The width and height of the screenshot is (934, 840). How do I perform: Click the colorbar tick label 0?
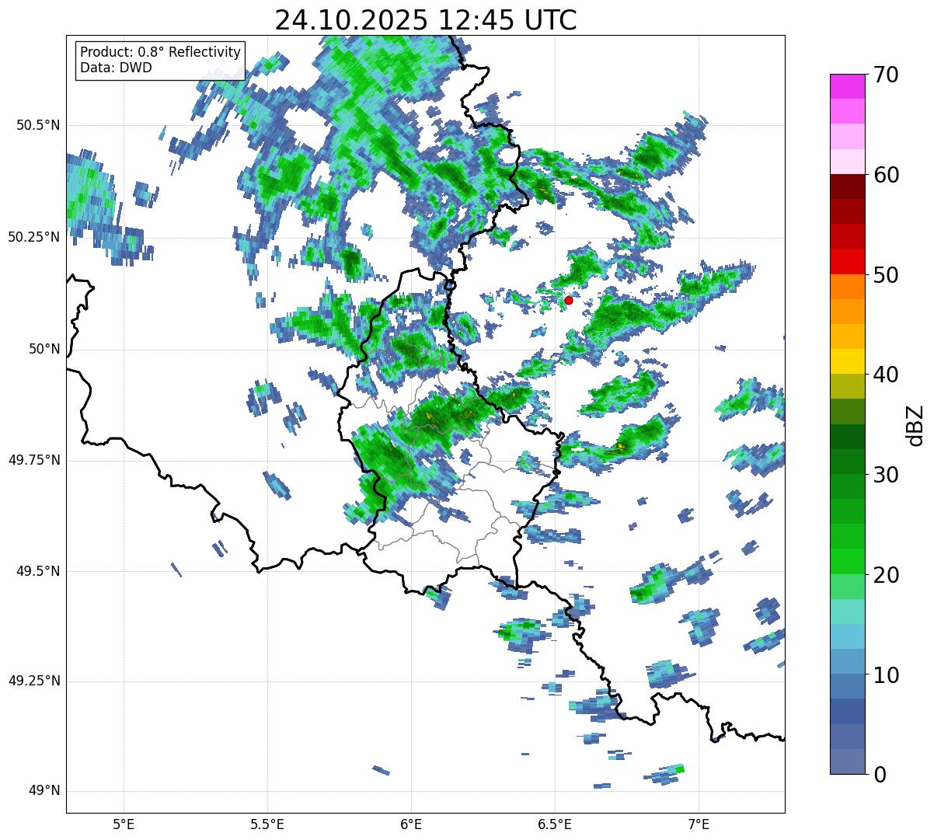tap(880, 775)
